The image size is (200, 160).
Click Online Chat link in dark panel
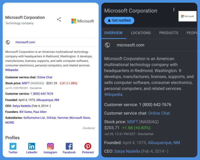[159, 113]
